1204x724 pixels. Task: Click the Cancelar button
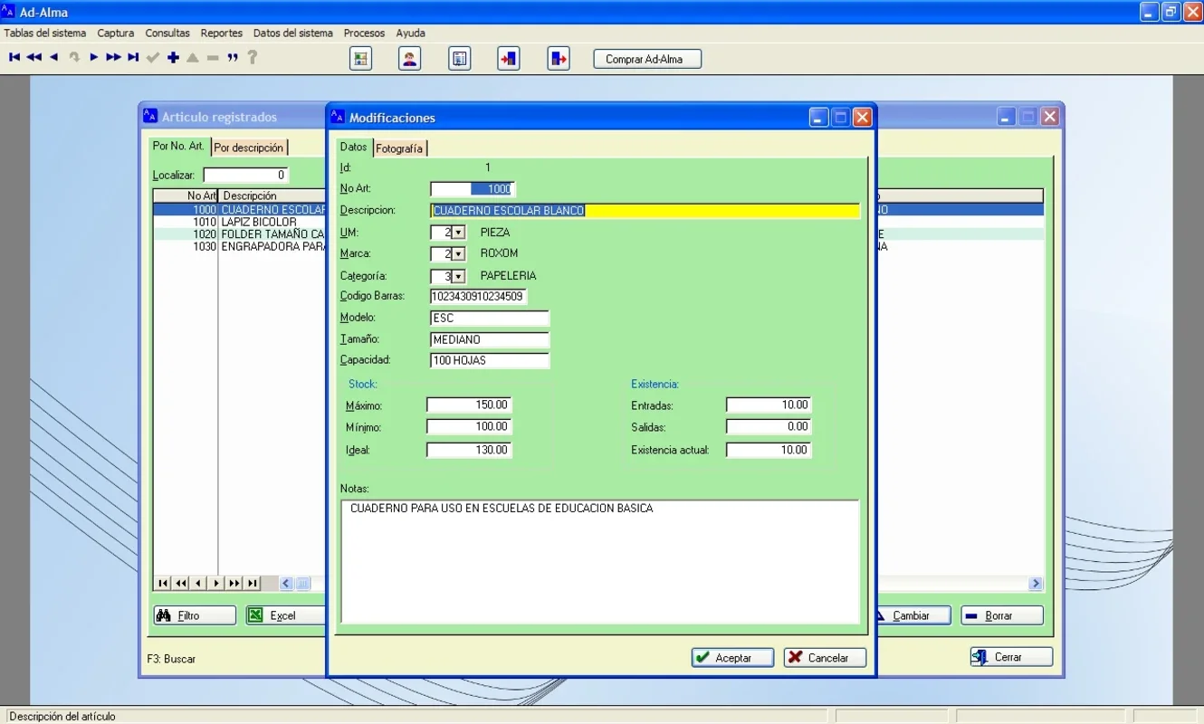point(826,658)
